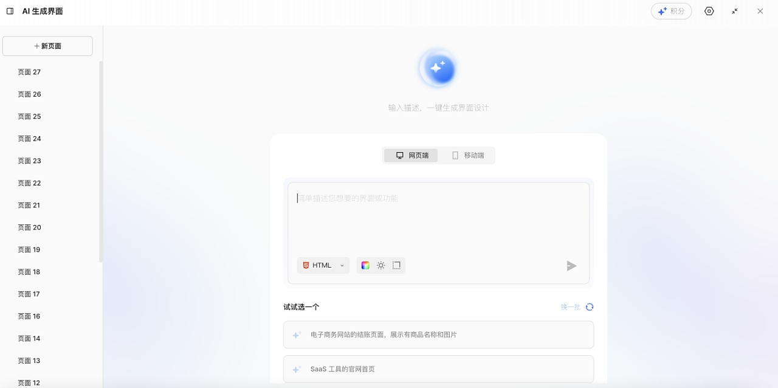Keep 网页端 mode selected

(x=411, y=155)
